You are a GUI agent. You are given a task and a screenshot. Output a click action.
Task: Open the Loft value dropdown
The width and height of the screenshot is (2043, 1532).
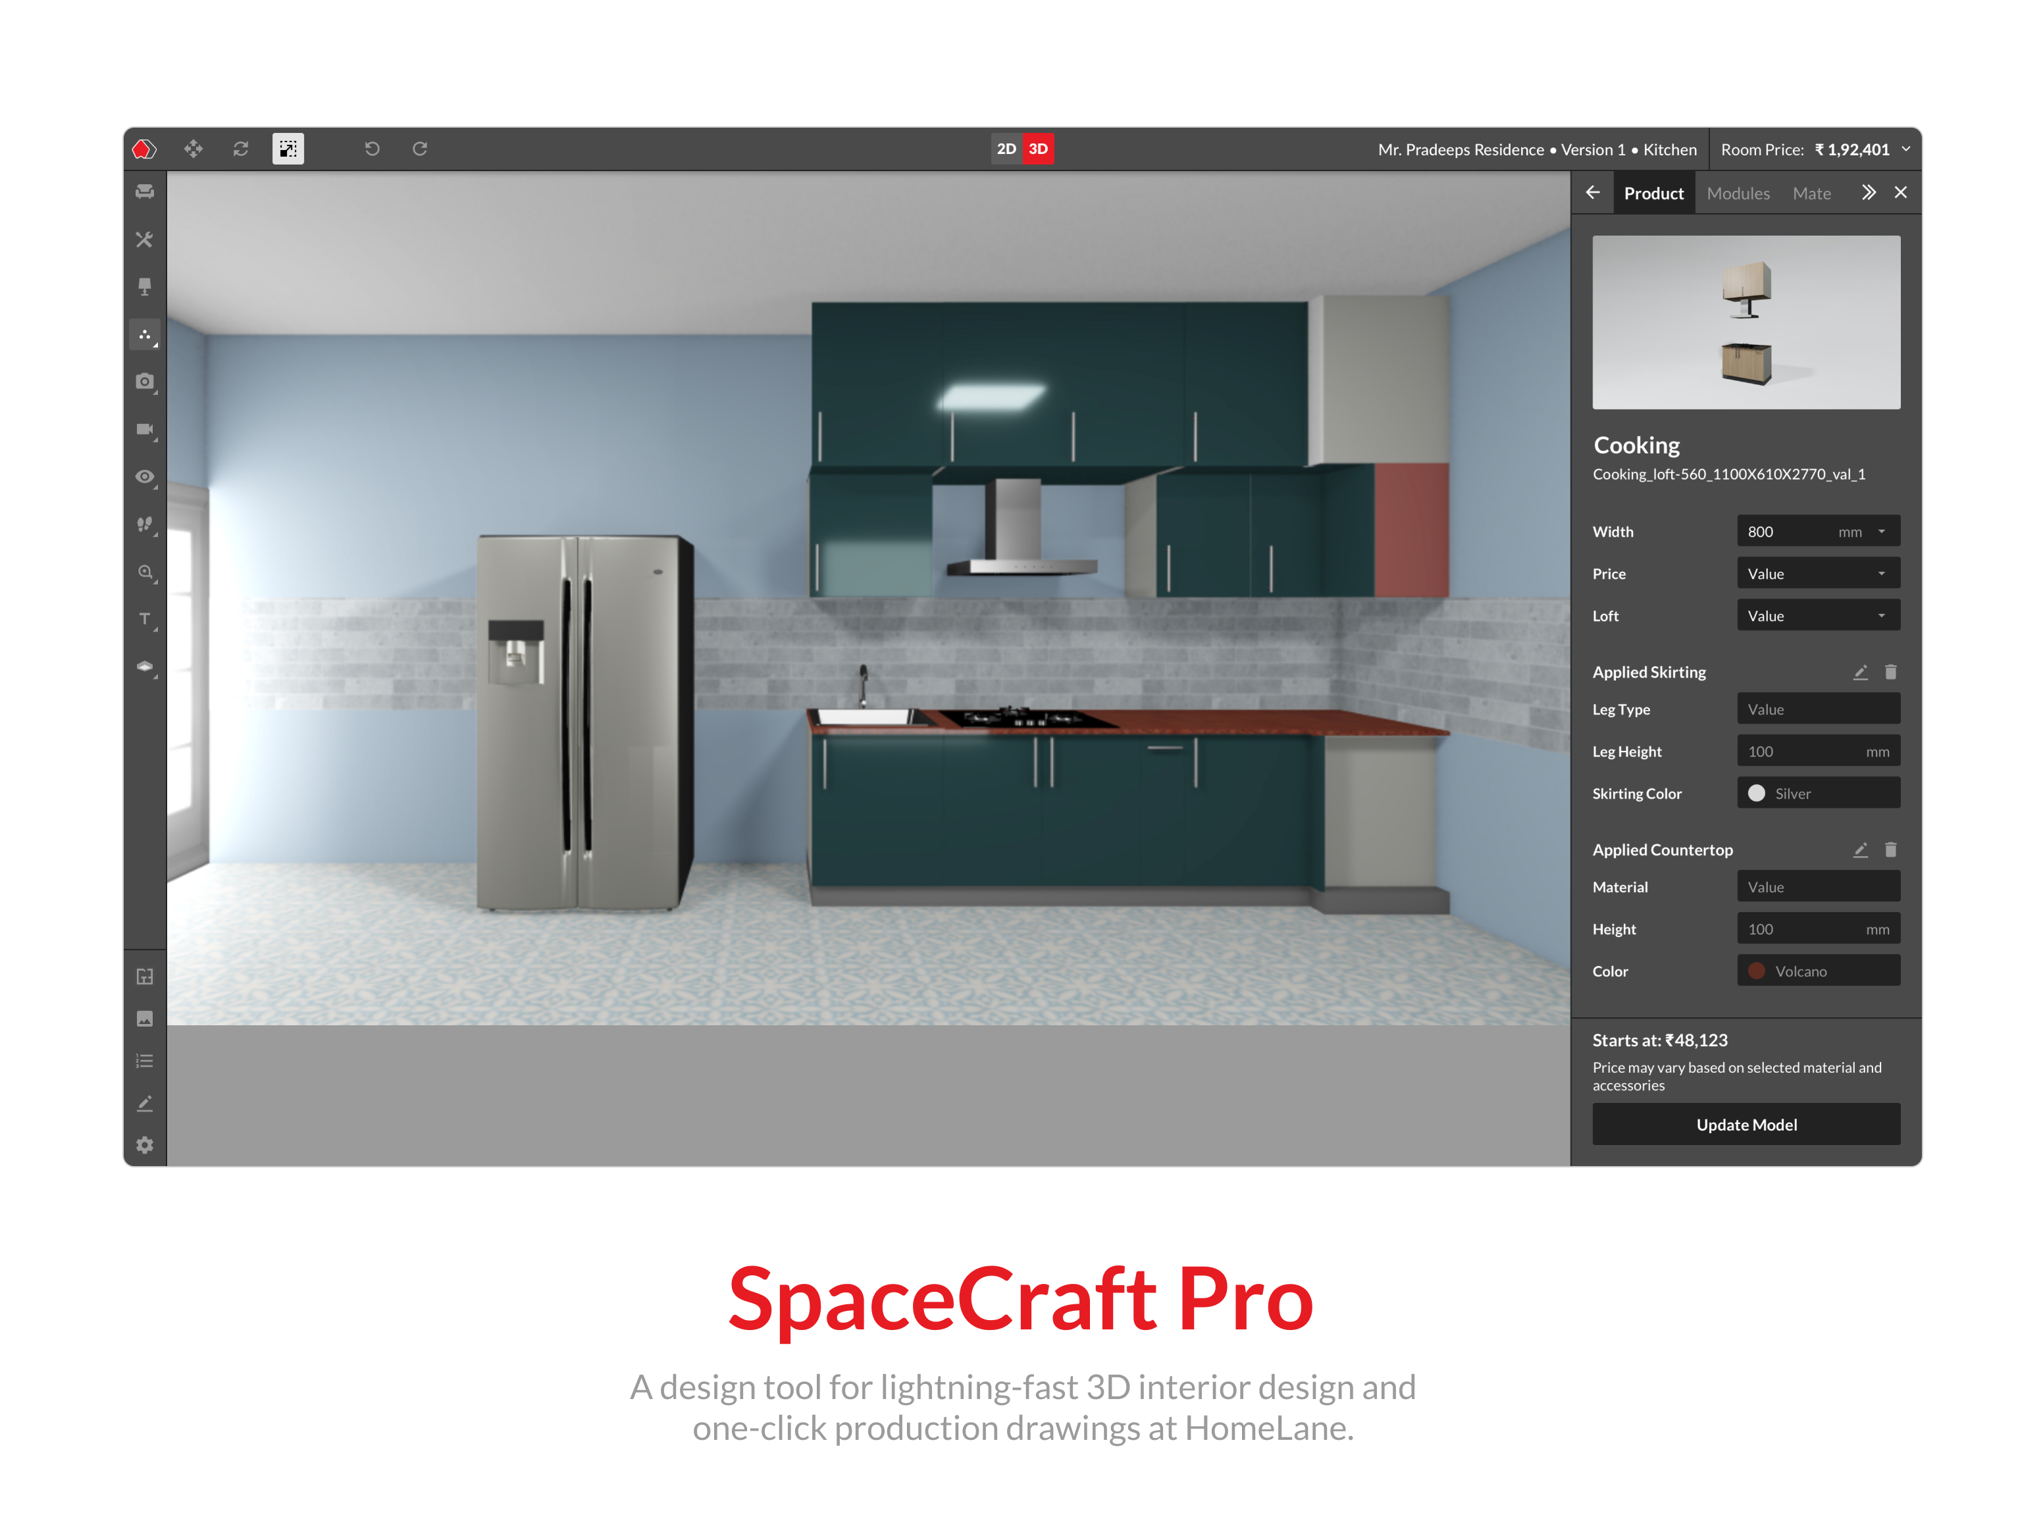click(1819, 616)
